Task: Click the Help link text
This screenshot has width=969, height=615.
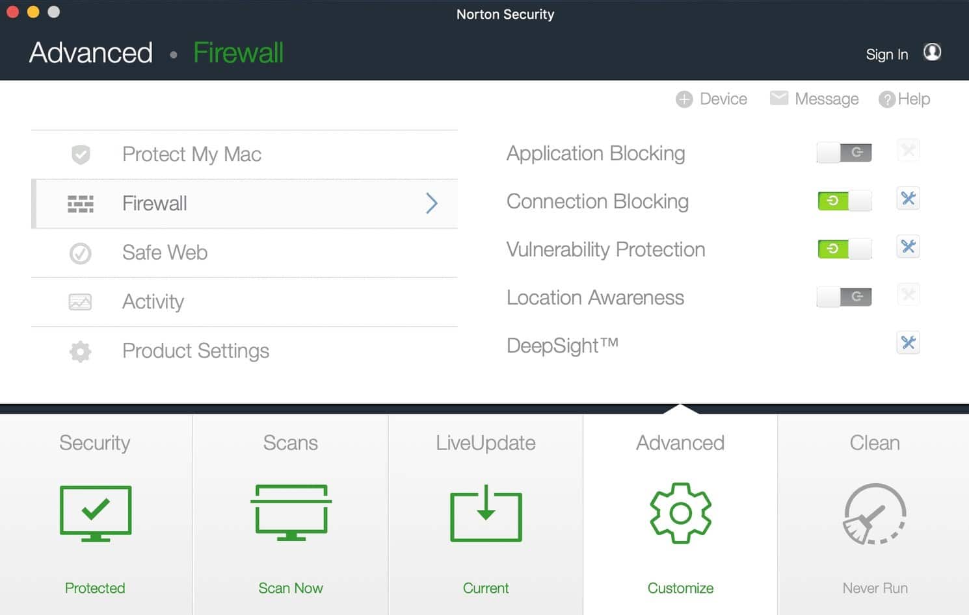Action: click(x=914, y=99)
